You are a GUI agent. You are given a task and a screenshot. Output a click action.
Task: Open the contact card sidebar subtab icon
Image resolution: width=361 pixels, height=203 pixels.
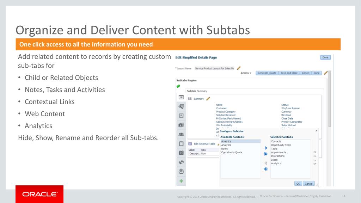coord(181,125)
